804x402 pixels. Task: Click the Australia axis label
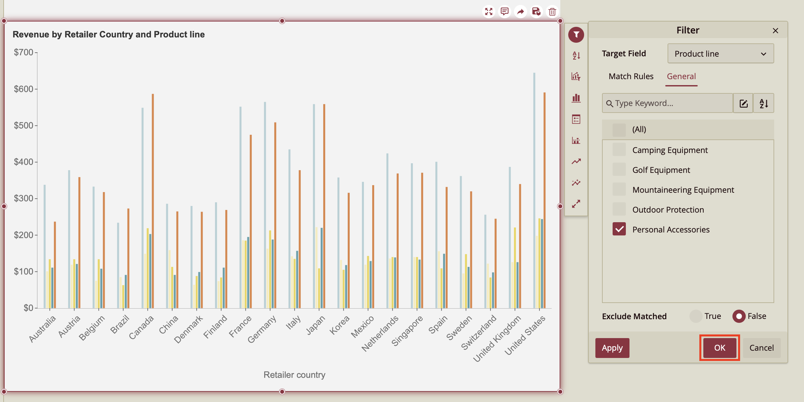43,329
